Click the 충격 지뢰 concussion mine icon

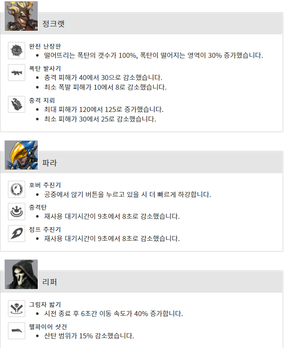17,104
